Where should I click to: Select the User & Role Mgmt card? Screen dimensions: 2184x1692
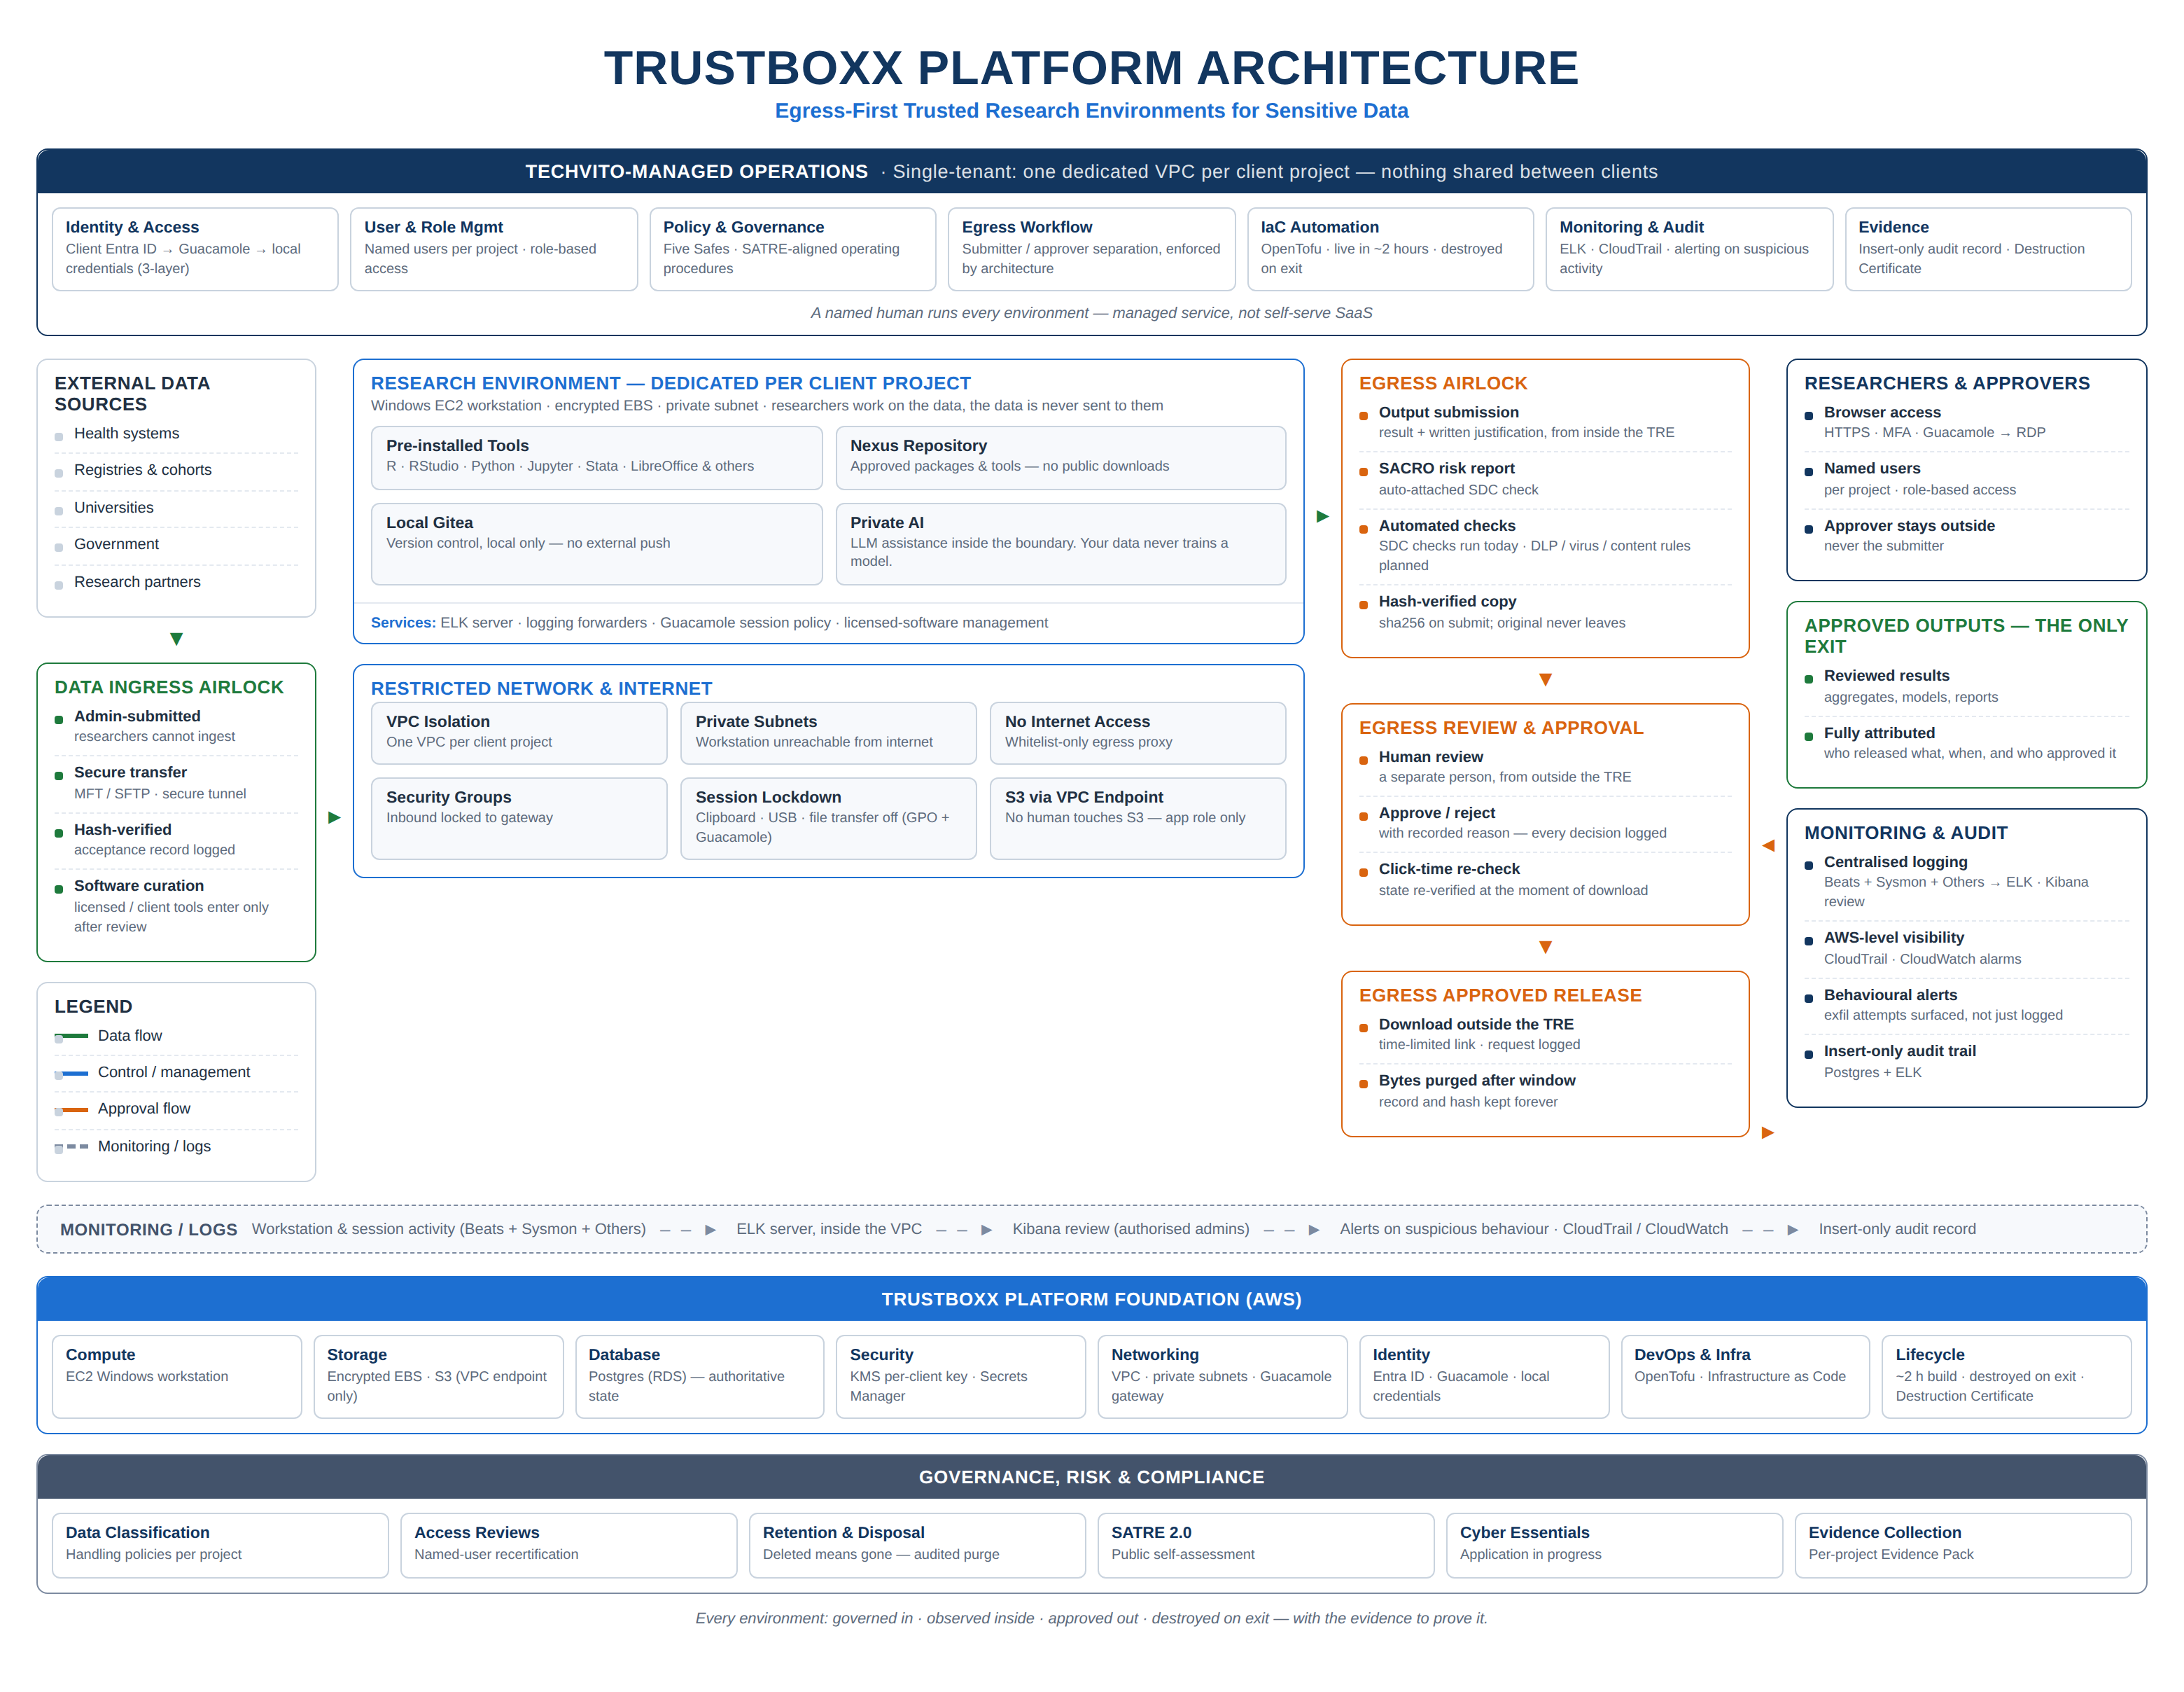[494, 249]
